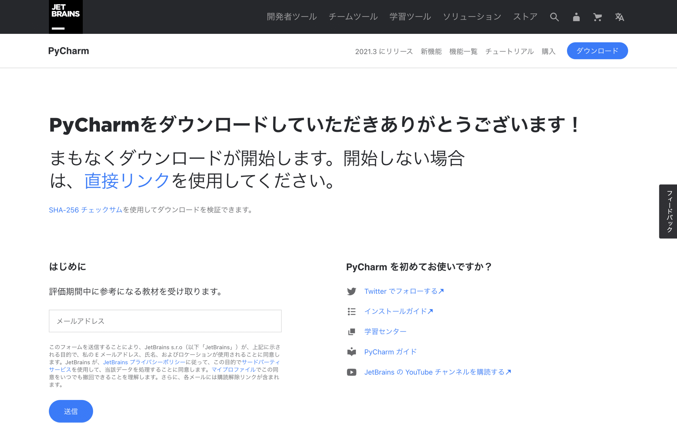Viewport: 677px width, 423px height.
Task: Use the 直接リンク direct download link
Action: pos(127,181)
